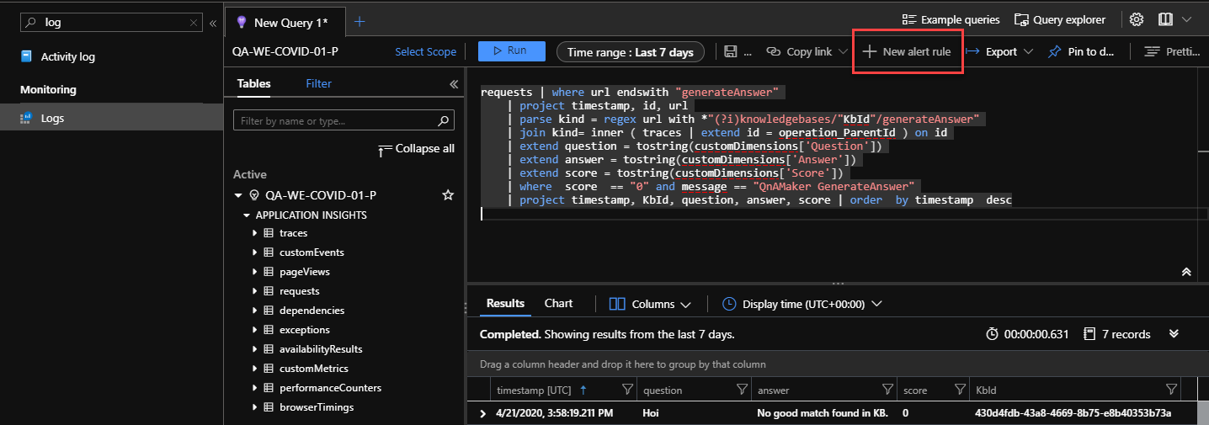Click 'No good match found in KB.' cell
Screen dimensions: 1209x425
tap(821, 413)
